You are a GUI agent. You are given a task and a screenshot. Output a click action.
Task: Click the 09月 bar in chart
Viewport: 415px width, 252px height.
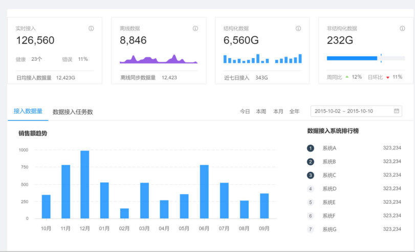pos(265,206)
